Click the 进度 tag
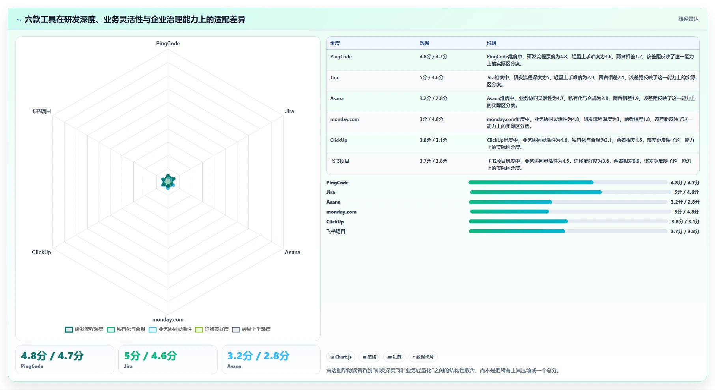The height and width of the screenshot is (390, 715). 394,357
